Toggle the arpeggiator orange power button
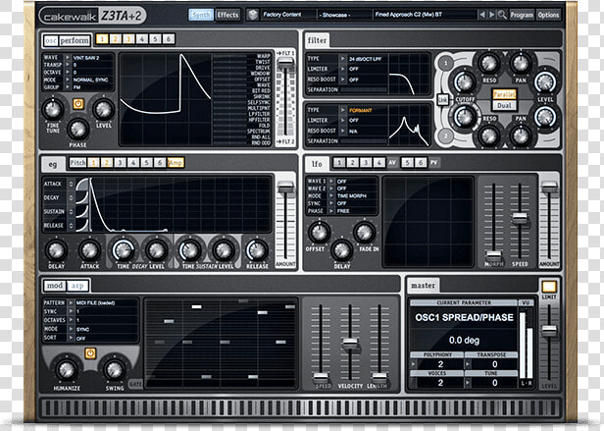This screenshot has height=431, width=604. (90, 353)
